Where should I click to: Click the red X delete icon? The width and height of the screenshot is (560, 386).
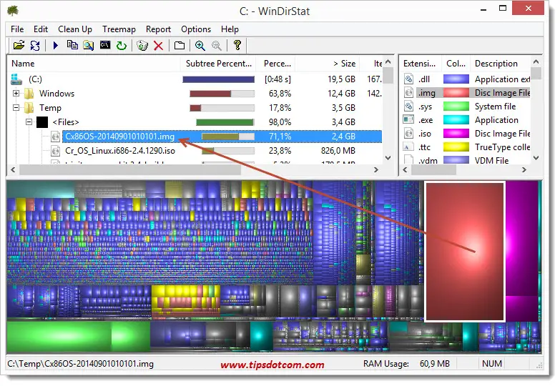[158, 46]
